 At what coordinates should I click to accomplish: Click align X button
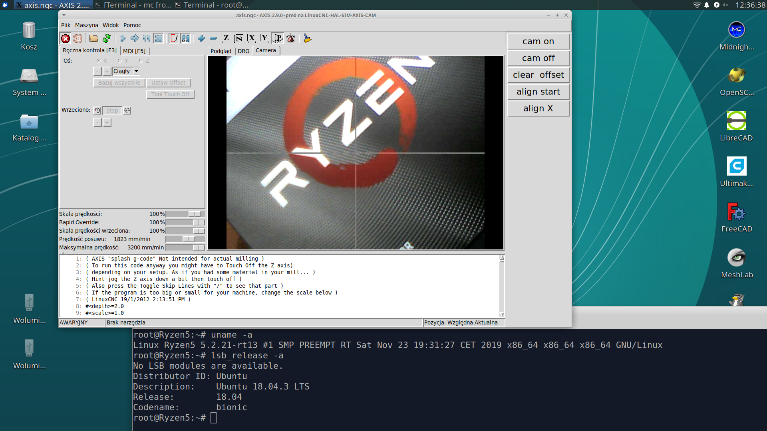538,109
